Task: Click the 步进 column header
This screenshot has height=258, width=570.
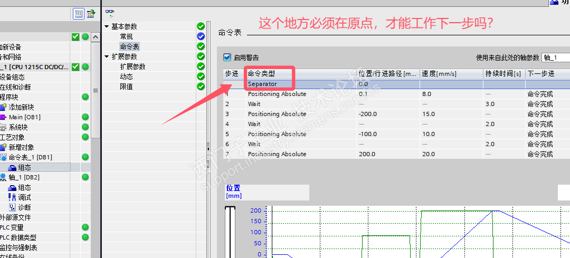Action: pyautogui.click(x=234, y=74)
